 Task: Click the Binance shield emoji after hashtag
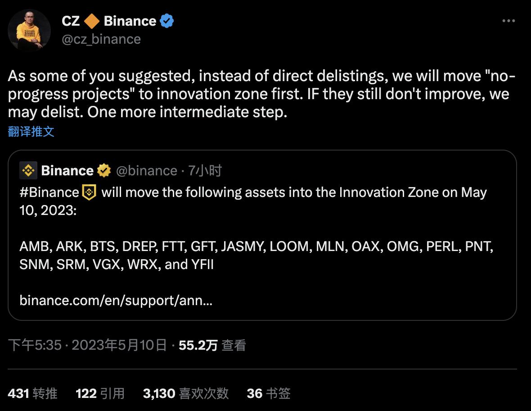click(89, 192)
